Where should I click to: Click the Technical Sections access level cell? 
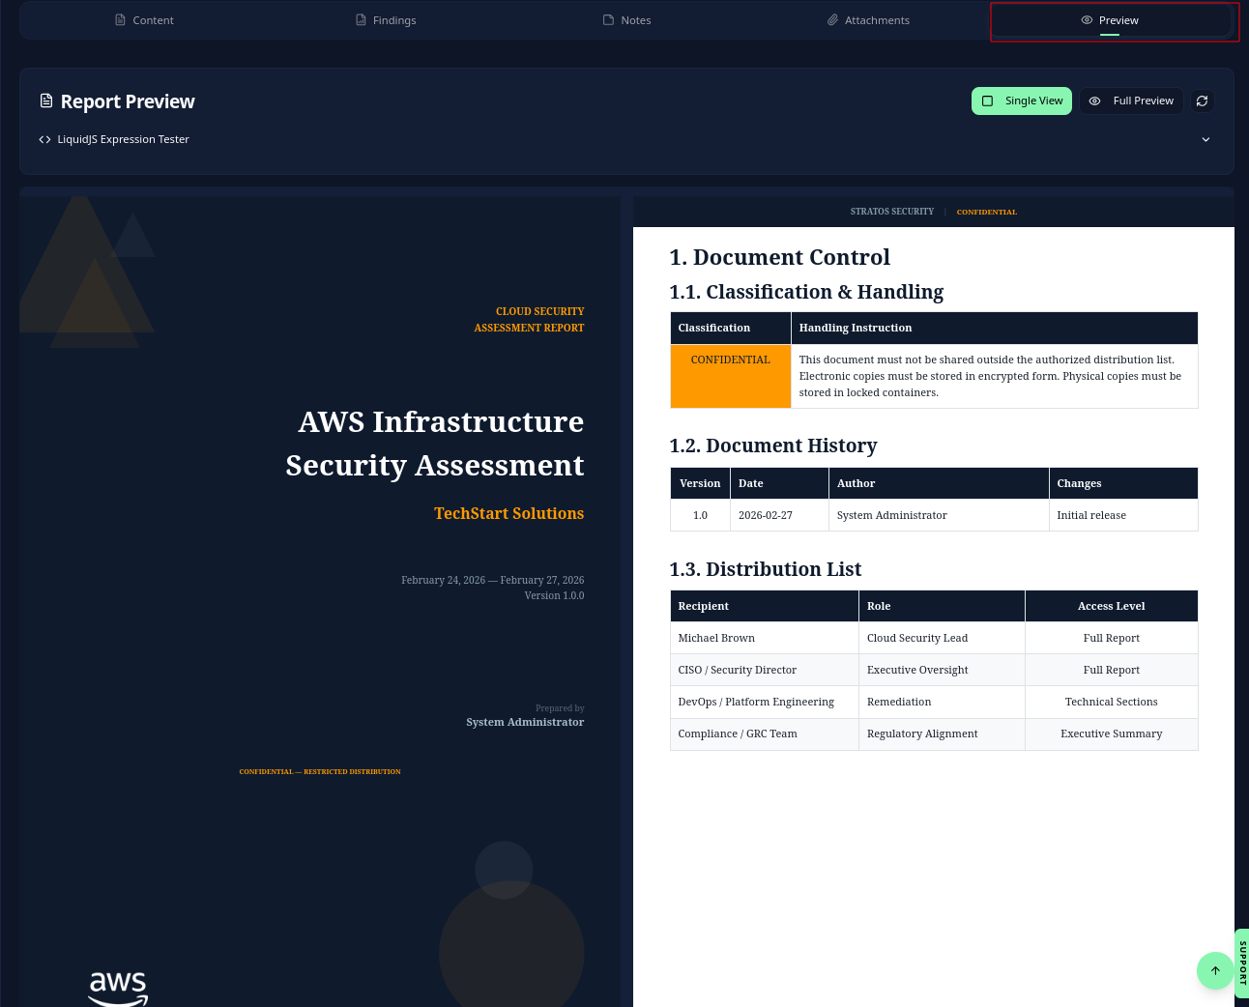1112,702
